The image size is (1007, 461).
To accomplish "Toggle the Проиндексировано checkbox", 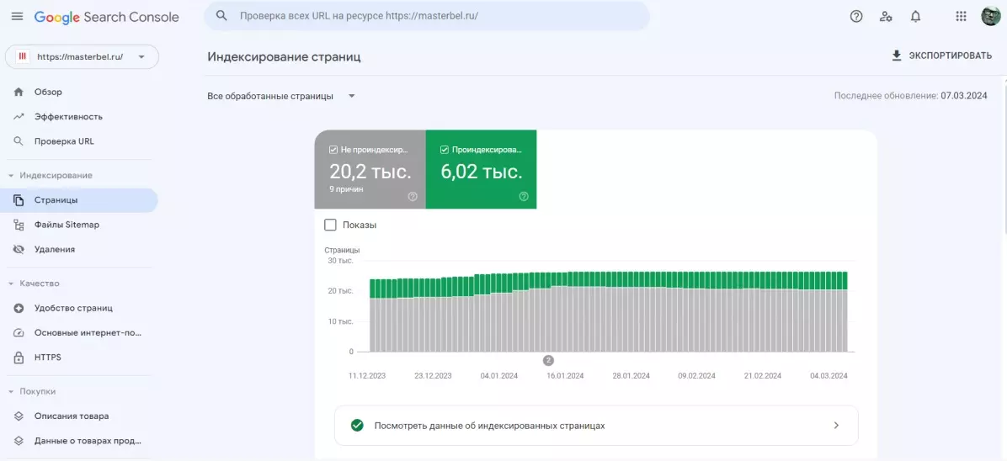I will point(445,150).
